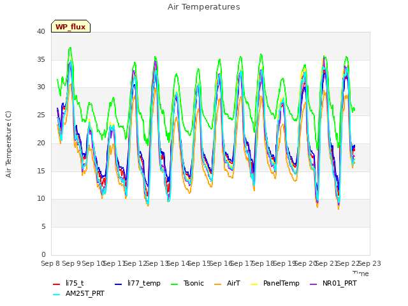This screenshot has height=306, width=408.
Task: Click the 40 y-axis tick label
Action: coord(41,31)
